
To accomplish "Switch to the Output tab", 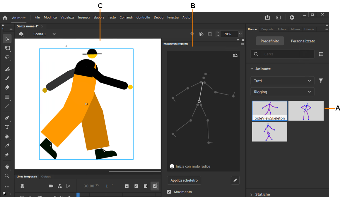I will (46, 177).
